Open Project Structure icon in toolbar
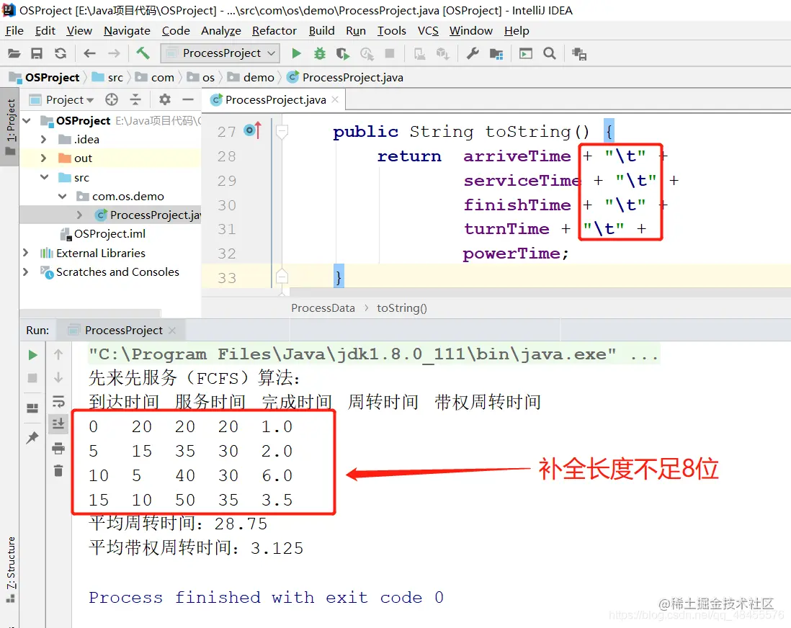The height and width of the screenshot is (628, 791). click(496, 53)
